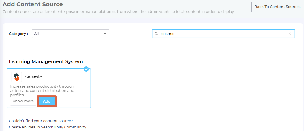Click the magnifier icon in search box
The height and width of the screenshot is (131, 304).
[x=157, y=34]
